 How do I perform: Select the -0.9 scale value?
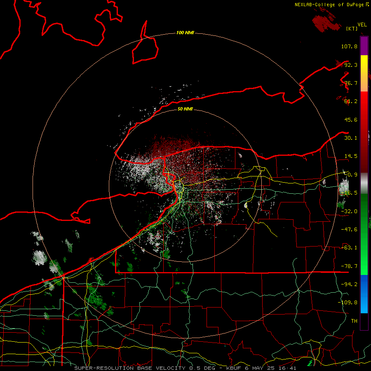click(351, 175)
